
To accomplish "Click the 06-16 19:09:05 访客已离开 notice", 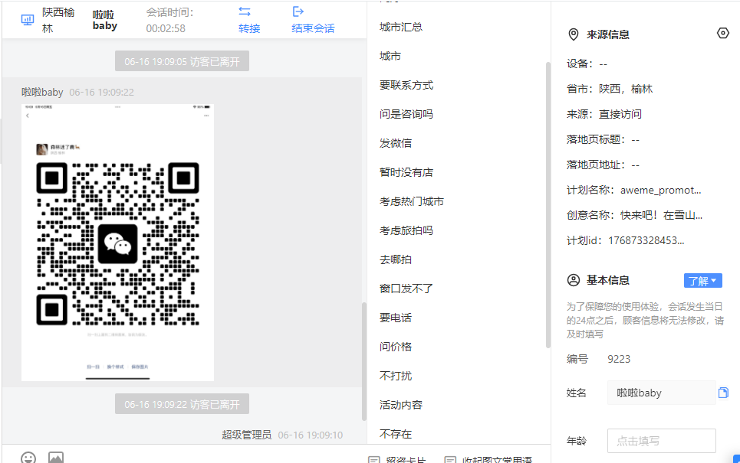I will pos(182,61).
